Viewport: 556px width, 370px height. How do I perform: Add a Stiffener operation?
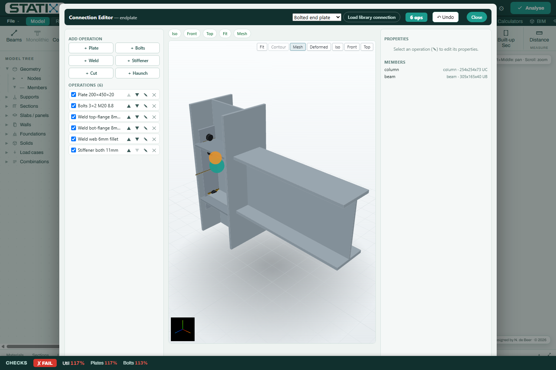click(x=138, y=61)
